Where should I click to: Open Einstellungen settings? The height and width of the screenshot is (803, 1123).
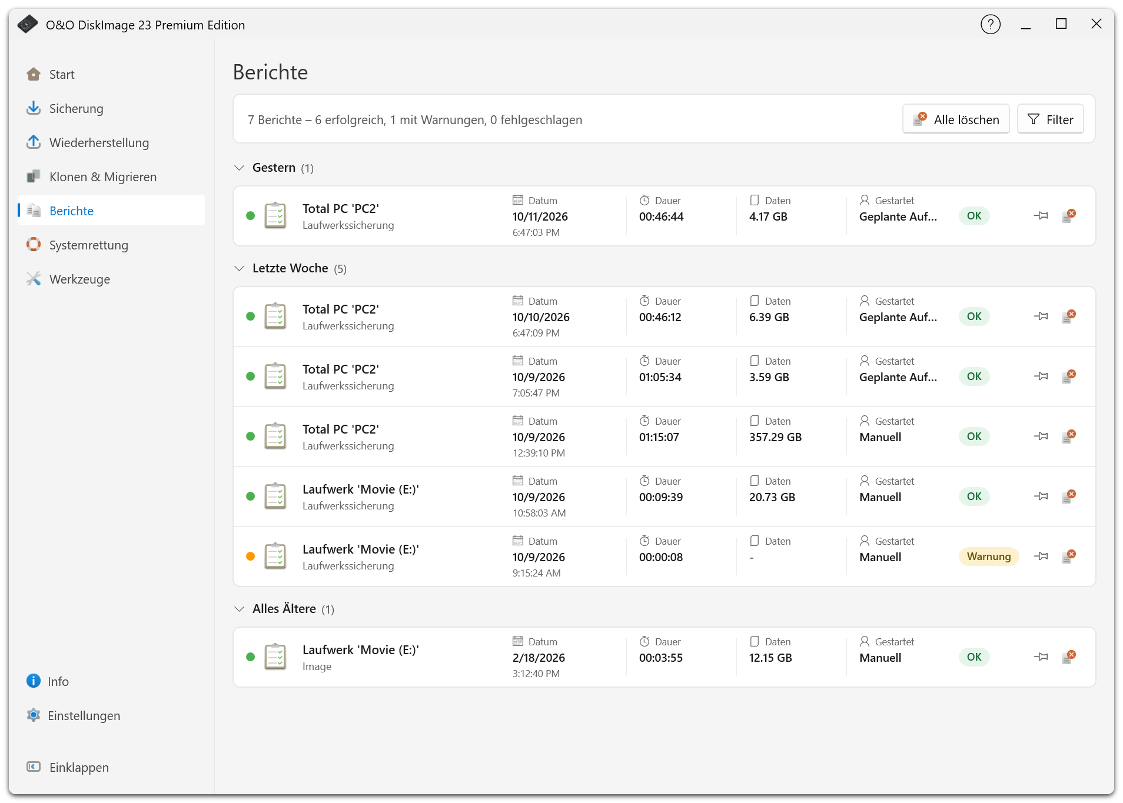[111, 715]
